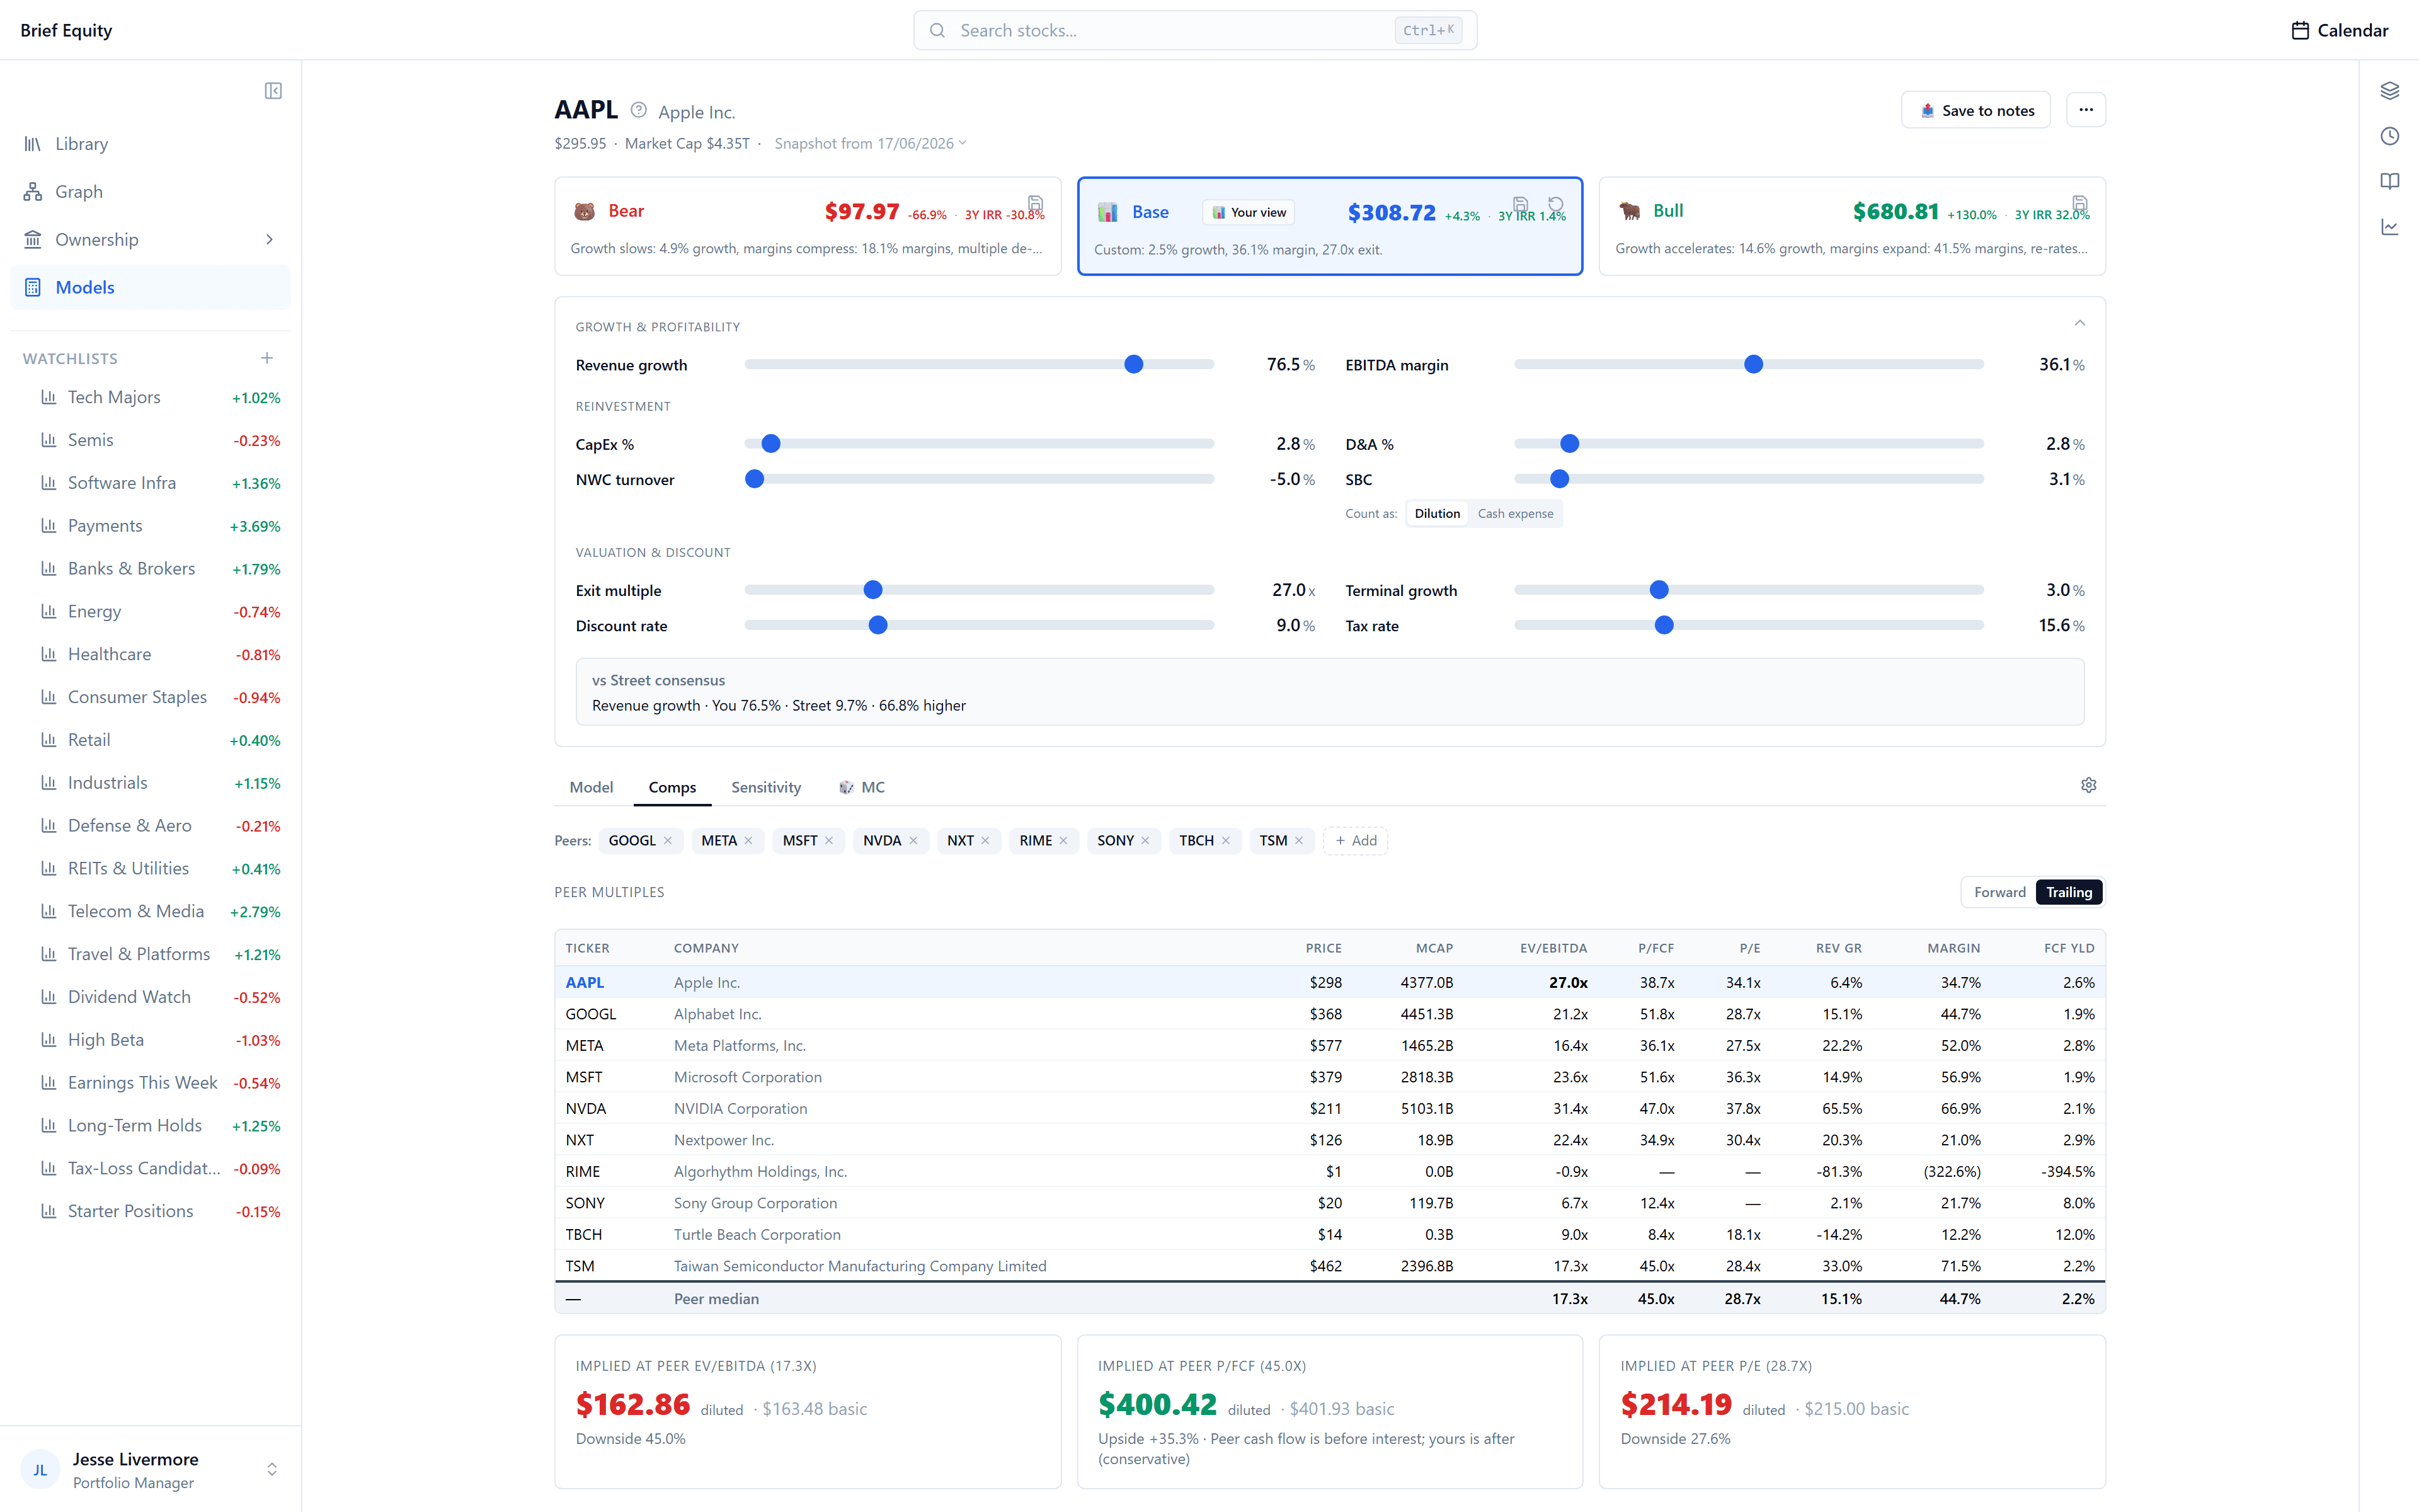Open more options ellipsis button
Screen dimensions: 2419x1512
coord(2085,110)
